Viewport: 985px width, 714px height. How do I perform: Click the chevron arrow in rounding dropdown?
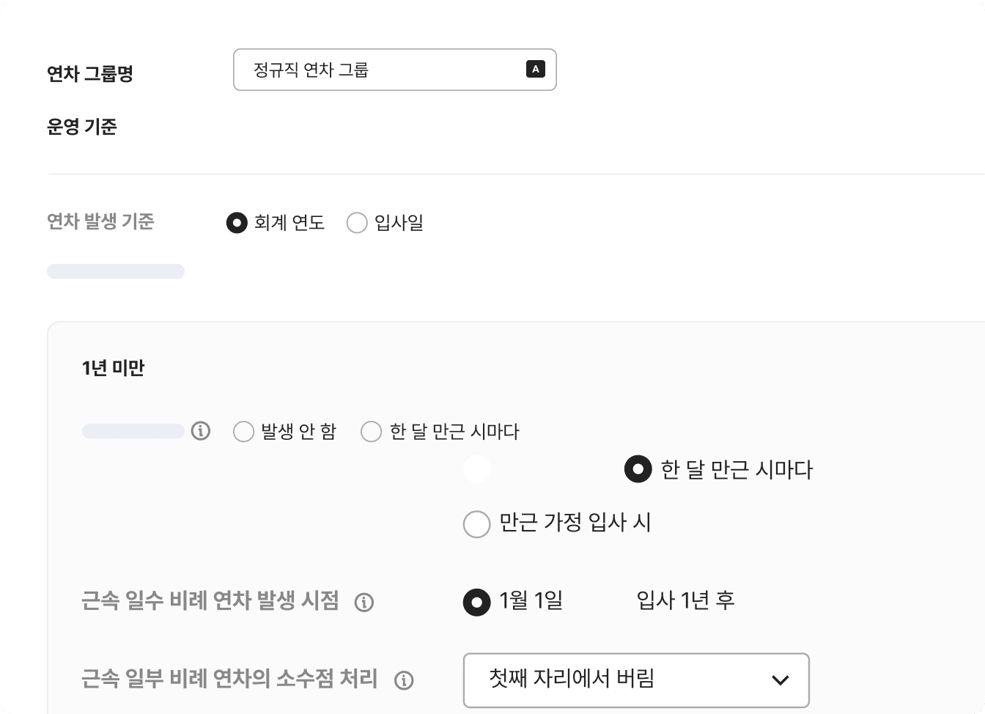[x=780, y=680]
